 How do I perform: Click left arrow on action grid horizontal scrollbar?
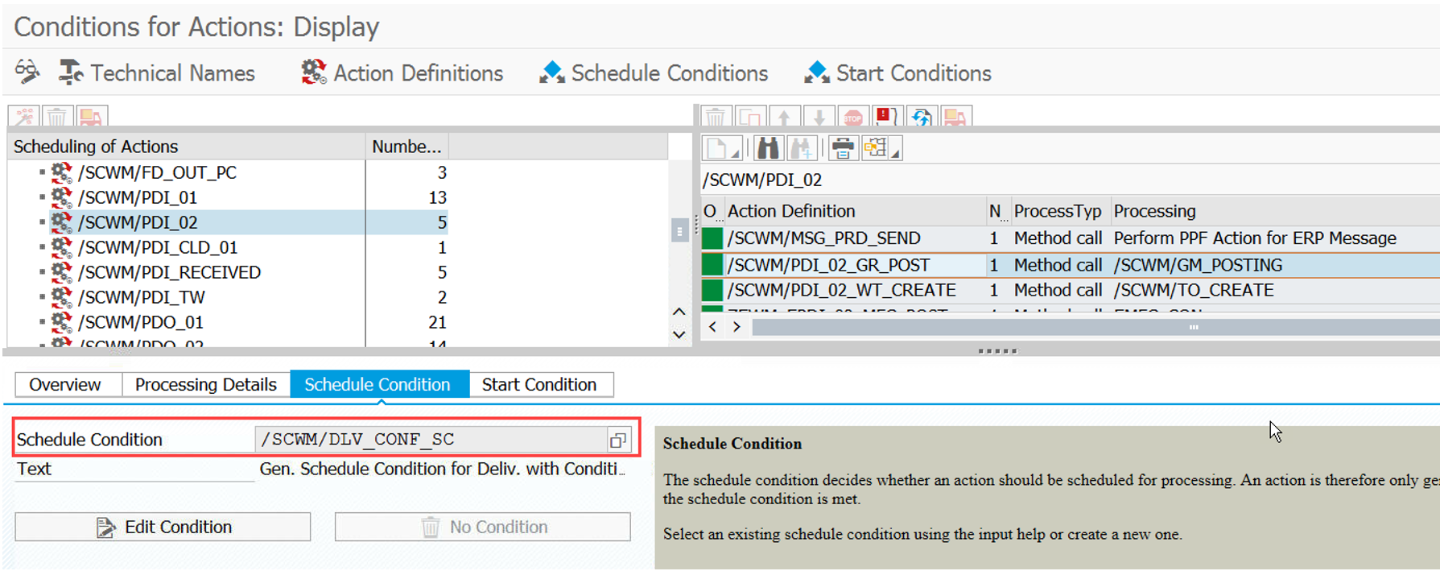point(712,327)
